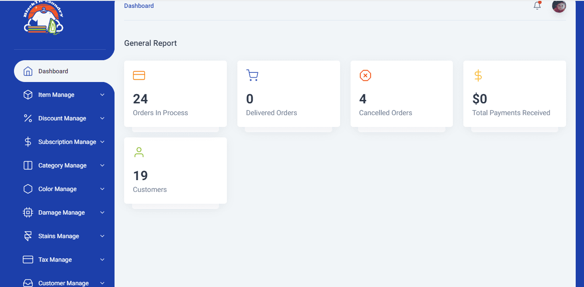The height and width of the screenshot is (287, 584).
Task: Click the Black Tie Laundry logo
Action: 44,20
